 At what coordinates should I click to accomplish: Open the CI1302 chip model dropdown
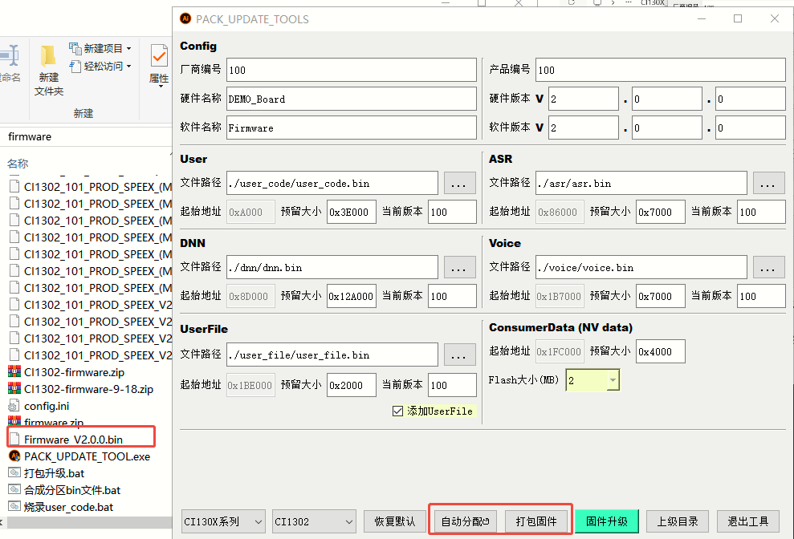348,522
